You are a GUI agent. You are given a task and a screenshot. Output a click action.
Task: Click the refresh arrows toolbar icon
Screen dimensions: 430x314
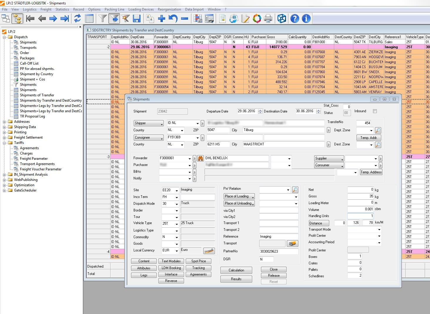(x=77, y=19)
